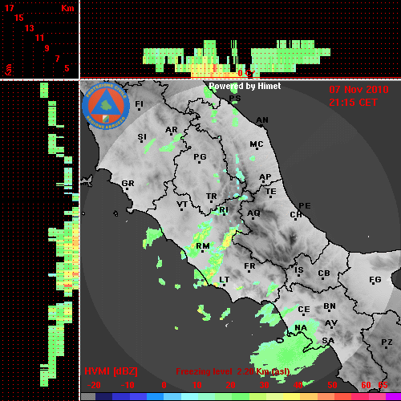Click the '5' km height label
Screen dimensions: 401x401
[67, 68]
